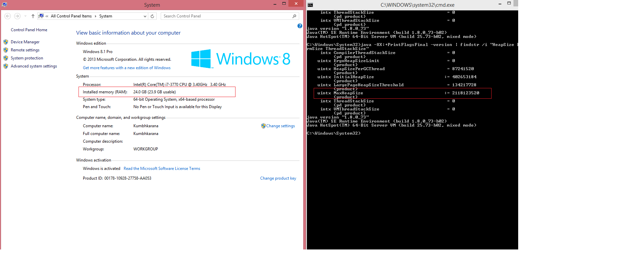The height and width of the screenshot is (278, 627).
Task: Open System protection settings
Action: point(27,58)
